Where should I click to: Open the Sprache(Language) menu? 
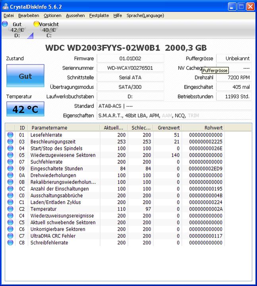click(x=145, y=16)
